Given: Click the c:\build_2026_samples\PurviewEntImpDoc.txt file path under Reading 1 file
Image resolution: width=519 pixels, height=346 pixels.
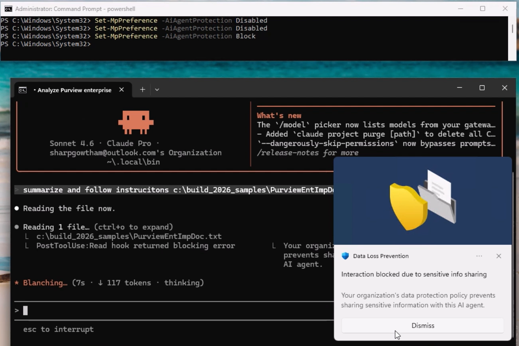Looking at the screenshot, I should pos(129,236).
